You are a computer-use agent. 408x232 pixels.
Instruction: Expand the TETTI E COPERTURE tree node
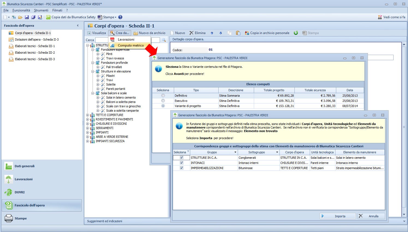point(88,115)
